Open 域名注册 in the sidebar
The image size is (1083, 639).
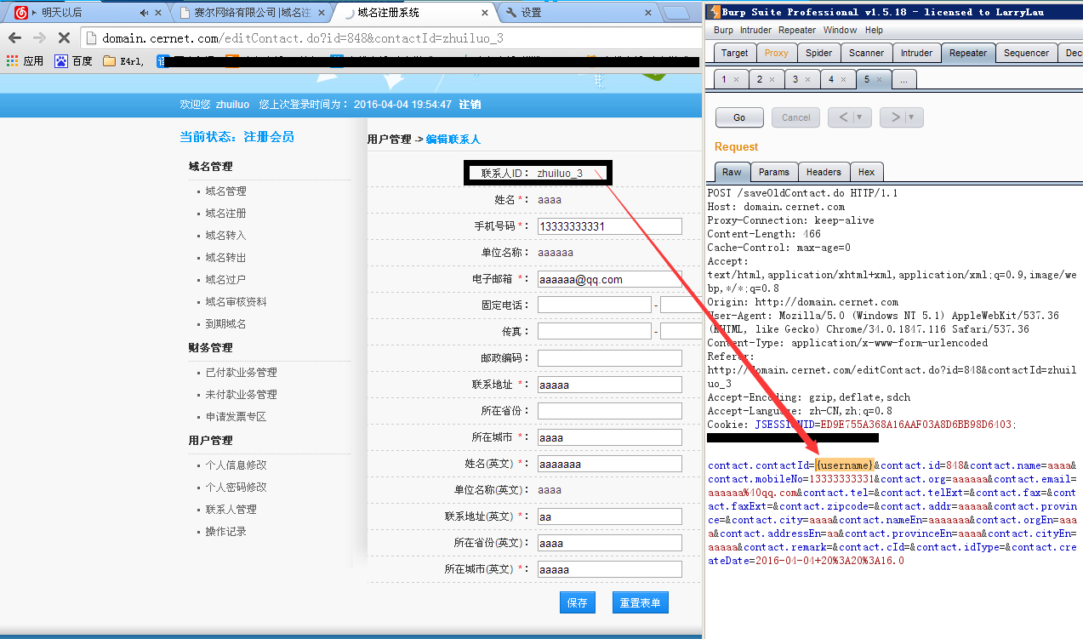point(225,214)
